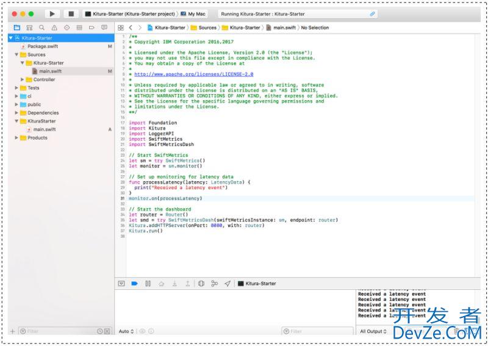This screenshot has height=346, width=488.
Task: Collapse the Kitura-Starter subfolder under Sources
Action: click(x=23, y=63)
